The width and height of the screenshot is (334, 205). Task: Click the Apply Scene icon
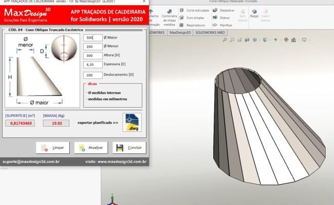[293, 40]
